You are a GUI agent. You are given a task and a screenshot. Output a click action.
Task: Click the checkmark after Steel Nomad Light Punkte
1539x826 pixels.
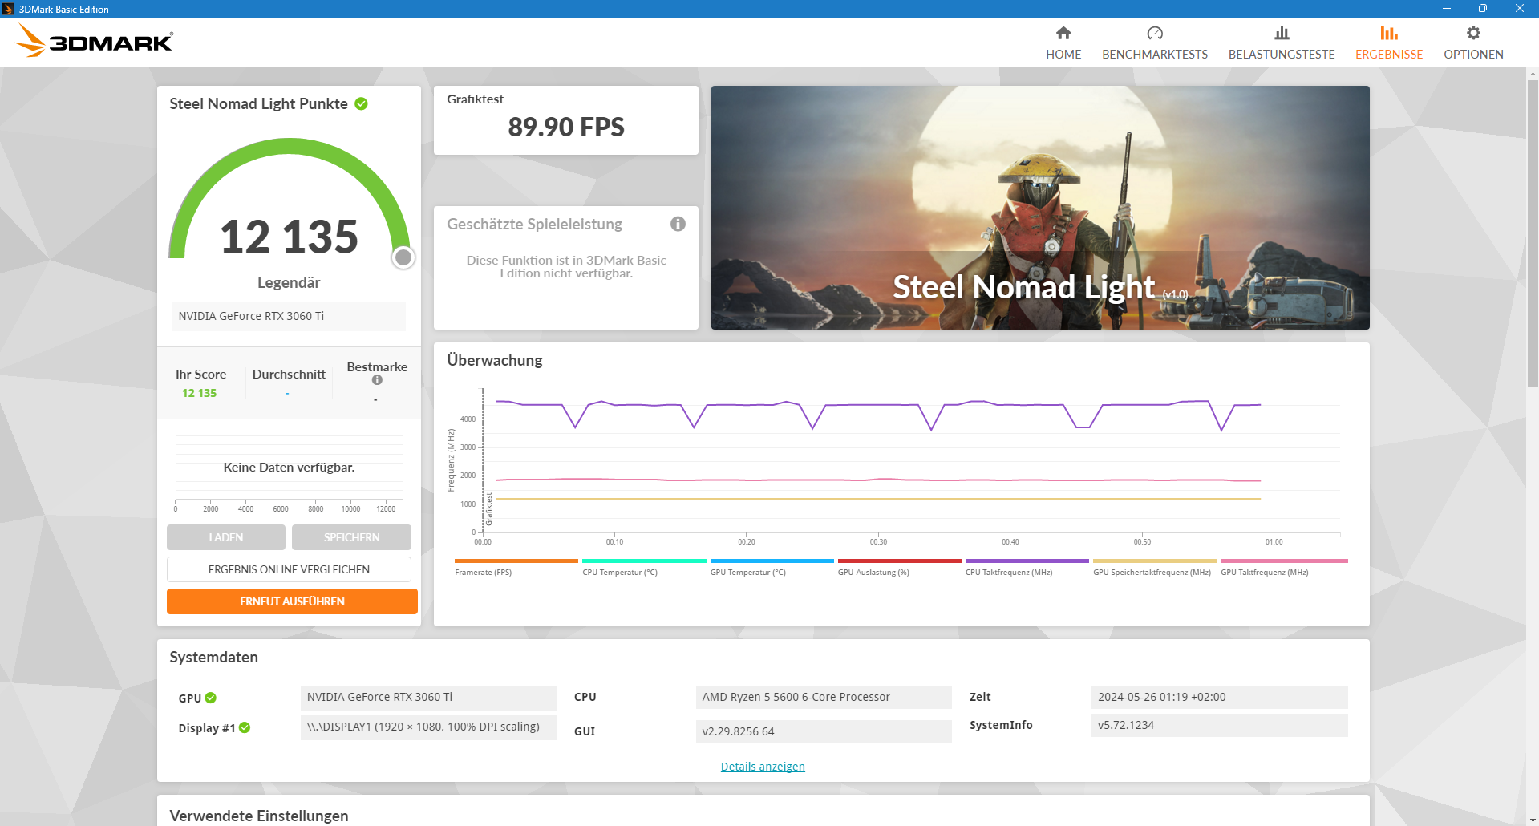coord(360,103)
